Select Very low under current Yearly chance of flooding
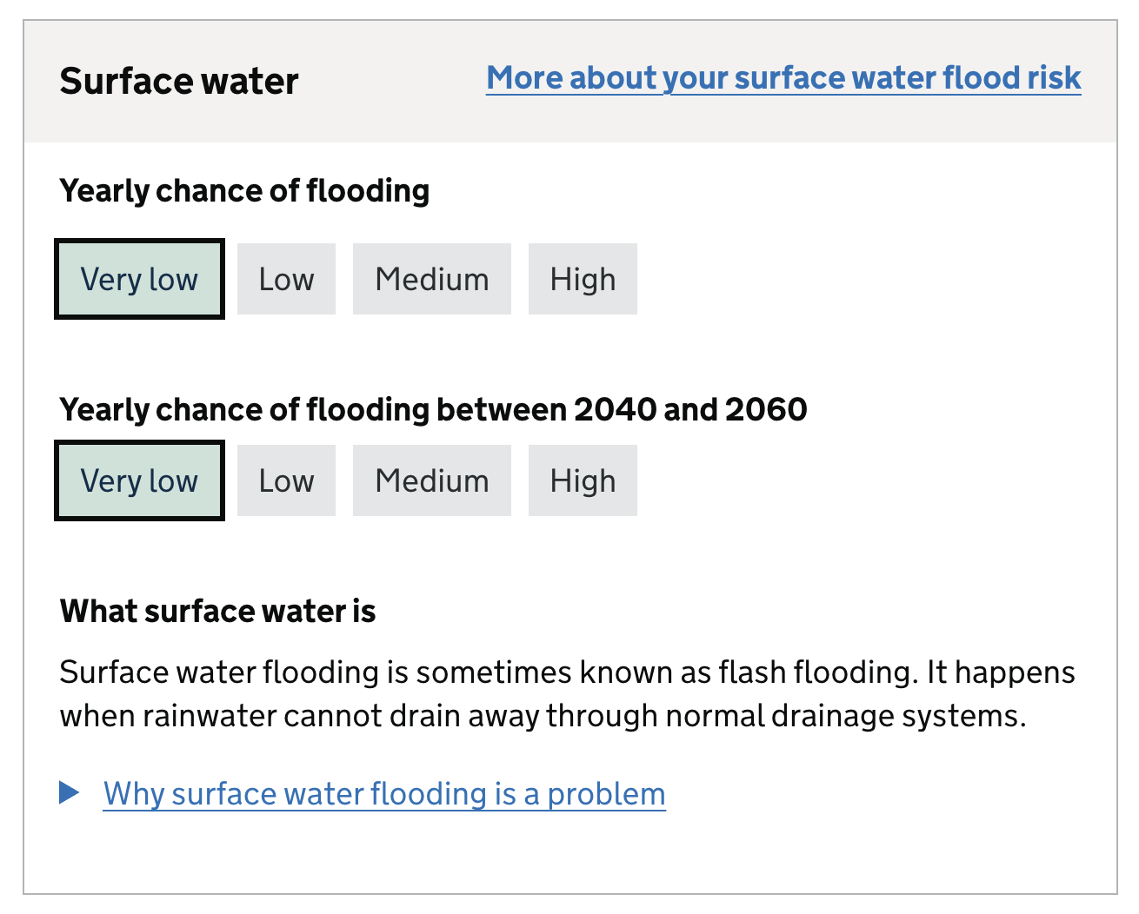This screenshot has width=1139, height=914. 139,280
